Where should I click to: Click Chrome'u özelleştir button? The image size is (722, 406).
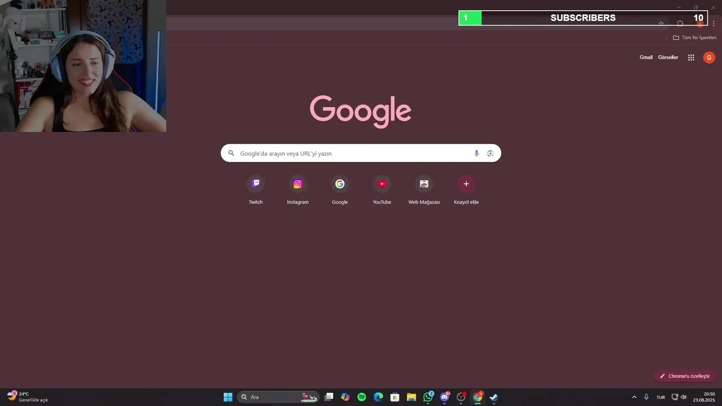coord(685,376)
